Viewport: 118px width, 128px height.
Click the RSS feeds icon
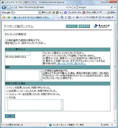click(x=70, y=17)
